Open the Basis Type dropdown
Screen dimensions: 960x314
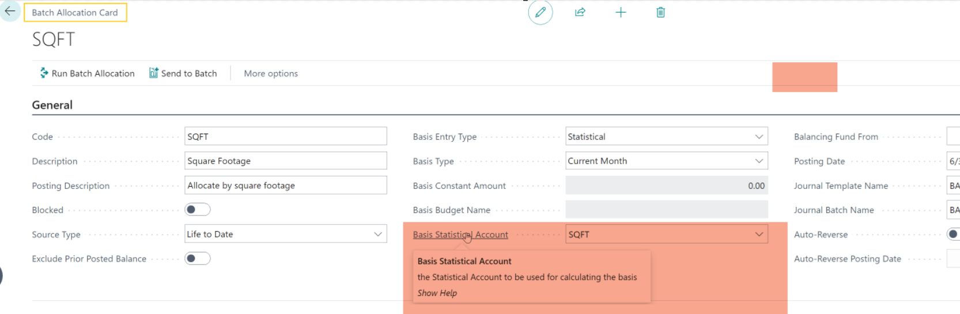point(758,161)
